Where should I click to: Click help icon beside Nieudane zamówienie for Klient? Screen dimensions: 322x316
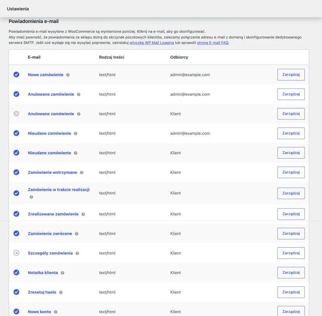(75, 153)
